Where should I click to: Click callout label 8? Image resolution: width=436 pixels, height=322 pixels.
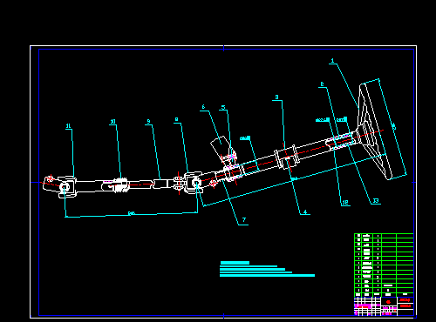[x=177, y=119]
